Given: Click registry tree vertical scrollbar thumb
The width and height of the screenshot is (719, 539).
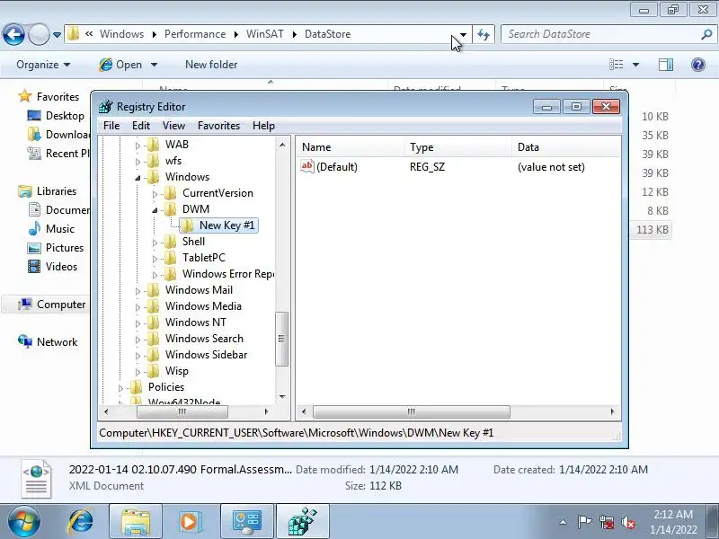Looking at the screenshot, I should click(x=282, y=339).
